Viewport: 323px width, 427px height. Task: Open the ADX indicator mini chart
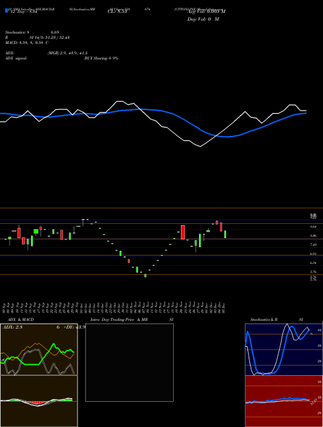[x=39, y=349]
